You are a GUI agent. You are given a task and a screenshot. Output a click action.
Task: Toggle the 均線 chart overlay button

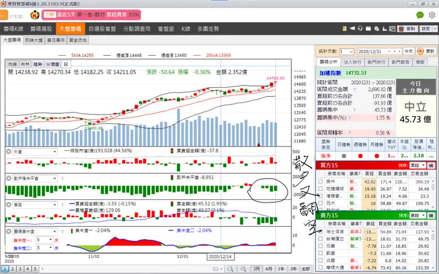point(12,64)
